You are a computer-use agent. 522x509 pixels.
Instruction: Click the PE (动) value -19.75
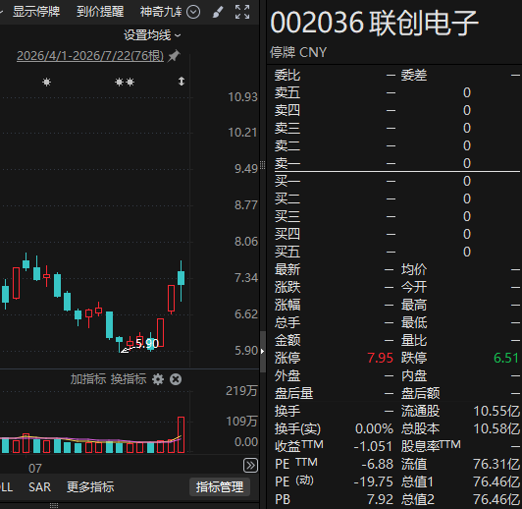pos(373,481)
